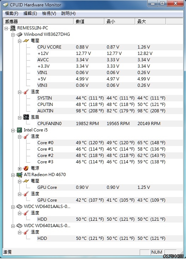Collapse the ATI Radeon HD 4670 node
The width and height of the screenshot is (186, 259).
click(x=13, y=175)
